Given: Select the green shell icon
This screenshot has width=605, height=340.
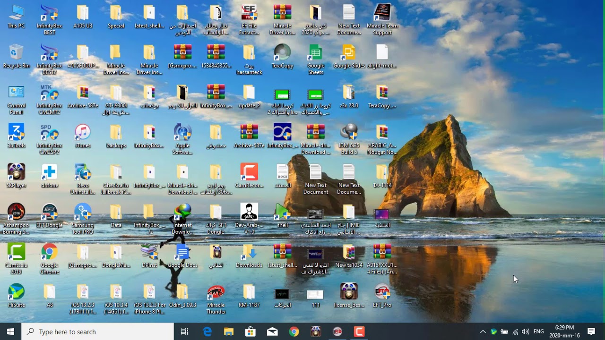Looking at the screenshot, I should (x=282, y=216).
